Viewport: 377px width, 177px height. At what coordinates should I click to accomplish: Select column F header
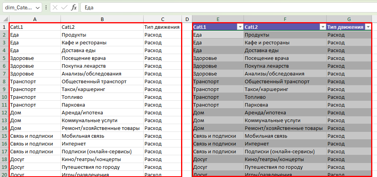coord(285,19)
